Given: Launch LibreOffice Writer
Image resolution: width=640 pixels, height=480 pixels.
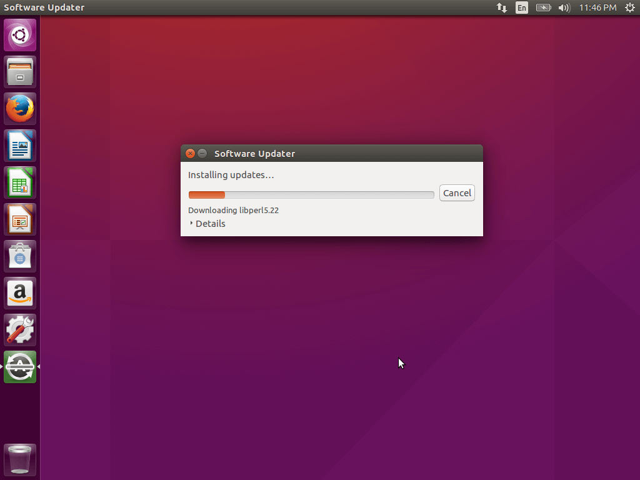Looking at the screenshot, I should point(19,145).
